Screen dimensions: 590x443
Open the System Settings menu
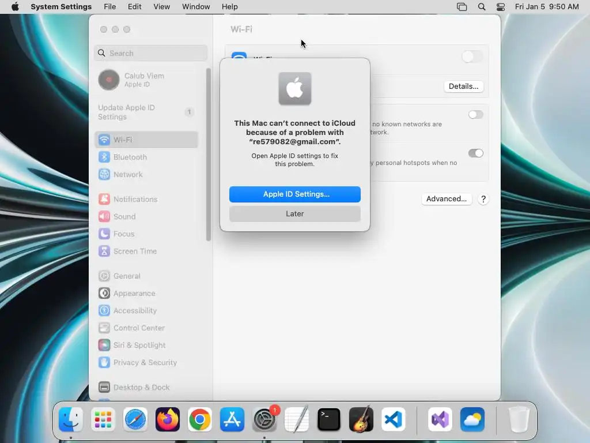click(x=61, y=7)
